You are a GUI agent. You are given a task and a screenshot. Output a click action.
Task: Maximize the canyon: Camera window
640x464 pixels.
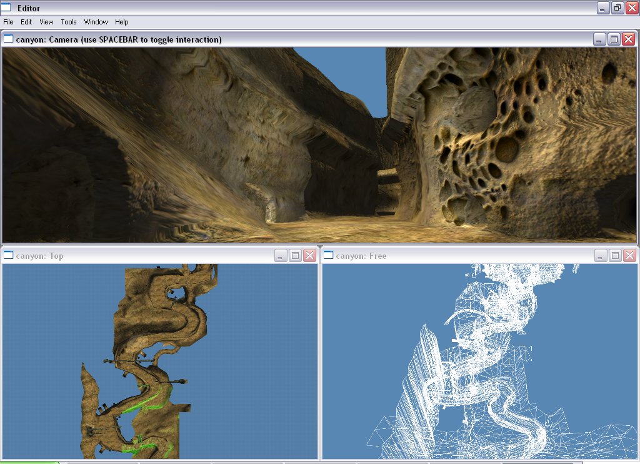[x=614, y=39]
